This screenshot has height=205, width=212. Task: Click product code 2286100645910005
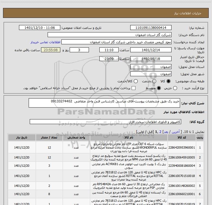[x=182, y=157]
